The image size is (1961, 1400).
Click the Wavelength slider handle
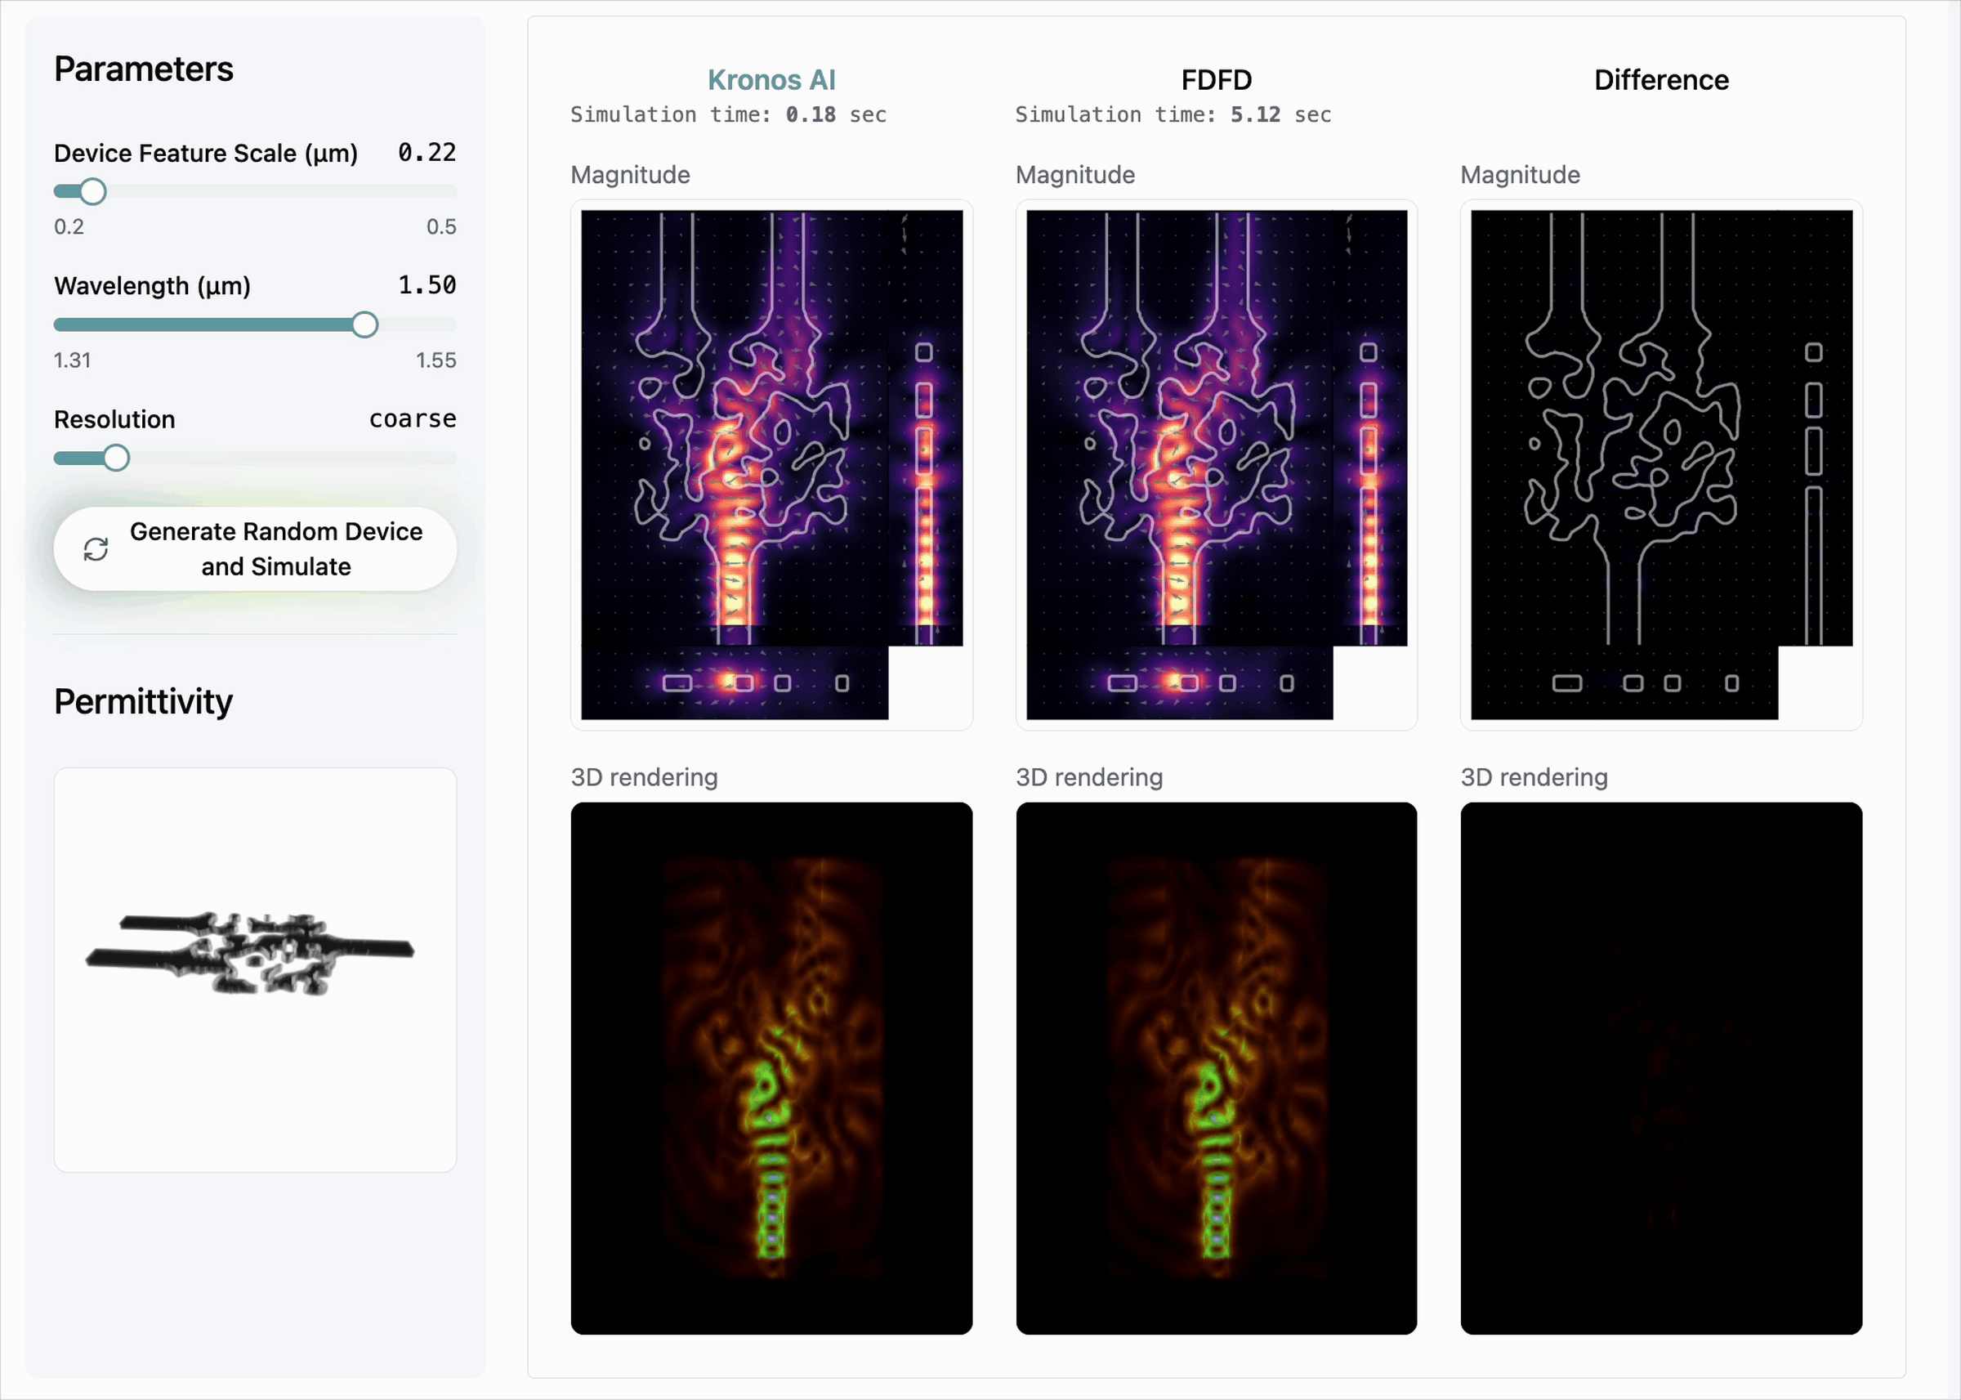364,325
